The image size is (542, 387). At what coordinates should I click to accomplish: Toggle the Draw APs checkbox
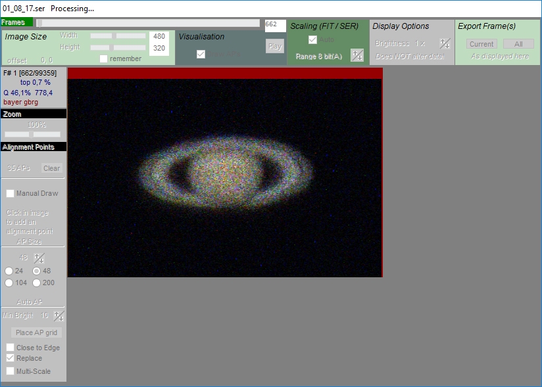201,54
